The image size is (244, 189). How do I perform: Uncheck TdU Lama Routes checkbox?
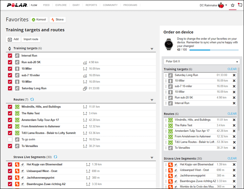pos(10,133)
